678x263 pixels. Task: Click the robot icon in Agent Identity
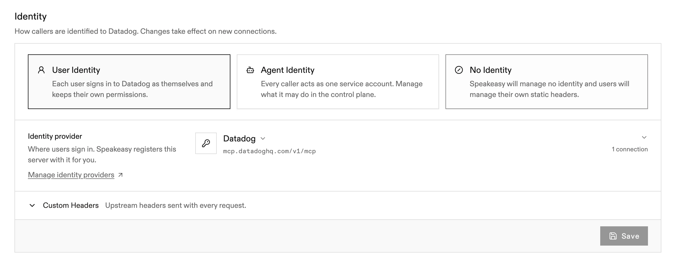[x=250, y=70]
